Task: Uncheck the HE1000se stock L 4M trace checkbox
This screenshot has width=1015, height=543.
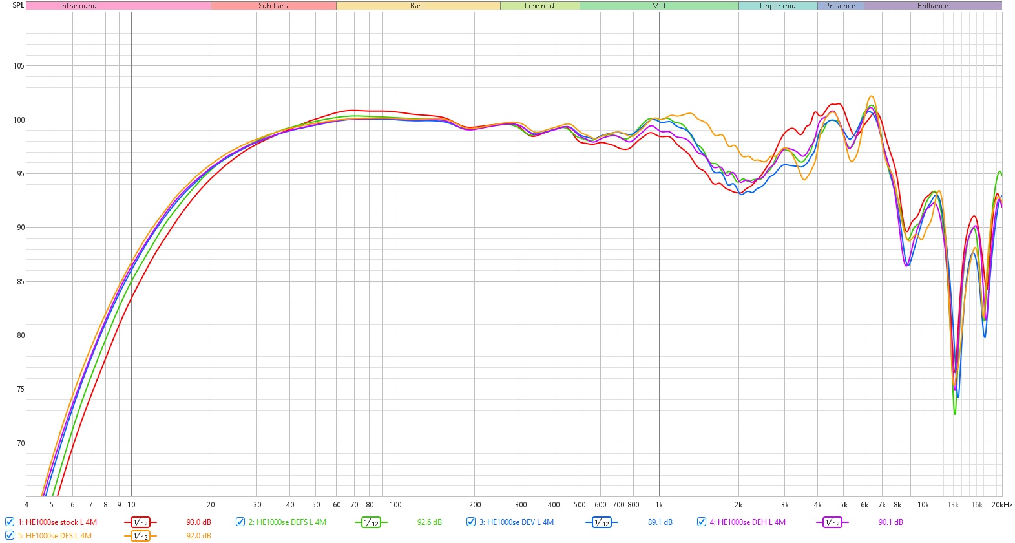Action: tap(10, 522)
